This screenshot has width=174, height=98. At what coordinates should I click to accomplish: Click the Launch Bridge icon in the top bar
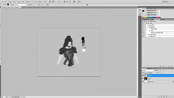pyautogui.click(x=50, y=2)
